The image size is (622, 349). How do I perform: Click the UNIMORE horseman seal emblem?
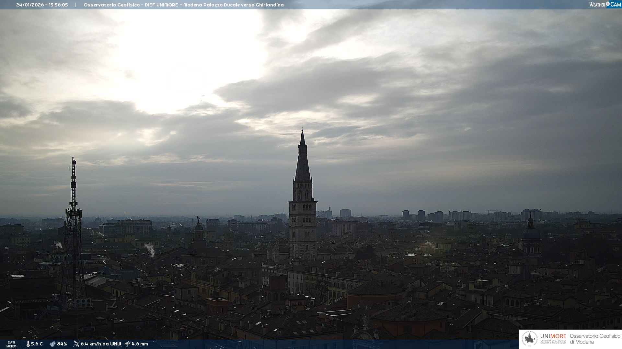[530, 339]
